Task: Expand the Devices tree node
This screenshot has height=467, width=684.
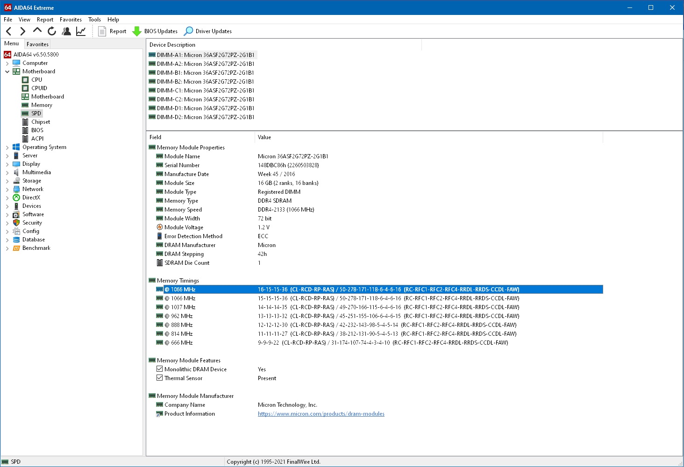Action: click(x=7, y=206)
